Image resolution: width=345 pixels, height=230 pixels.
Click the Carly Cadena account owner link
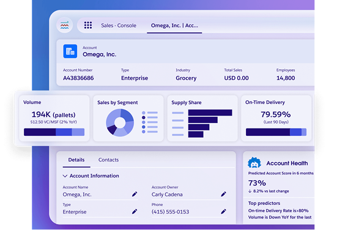tap(167, 195)
